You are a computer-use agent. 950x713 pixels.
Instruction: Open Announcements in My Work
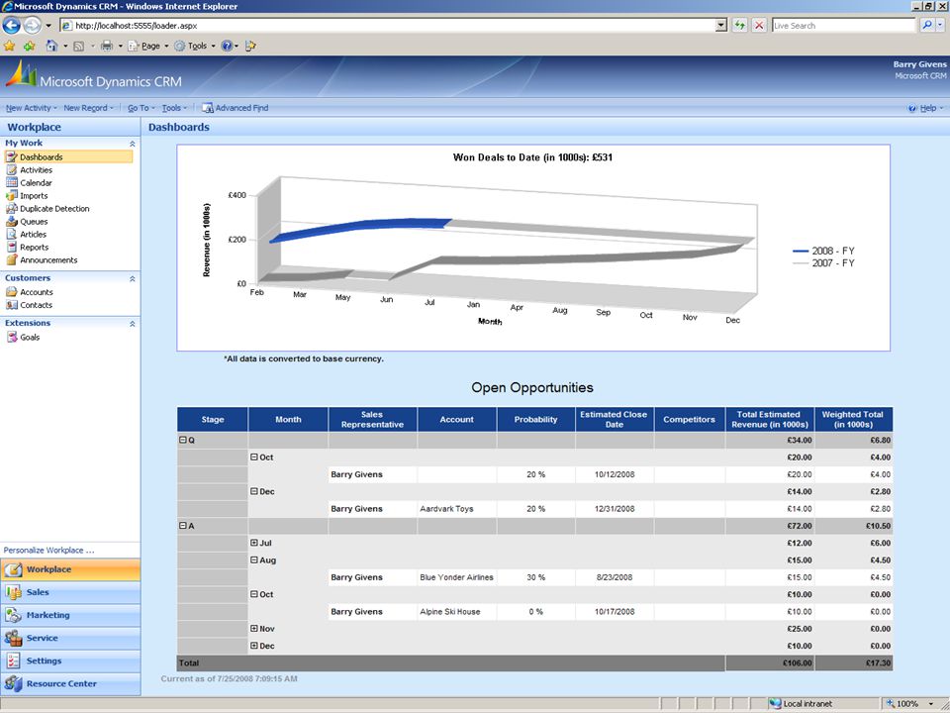pyautogui.click(x=48, y=260)
